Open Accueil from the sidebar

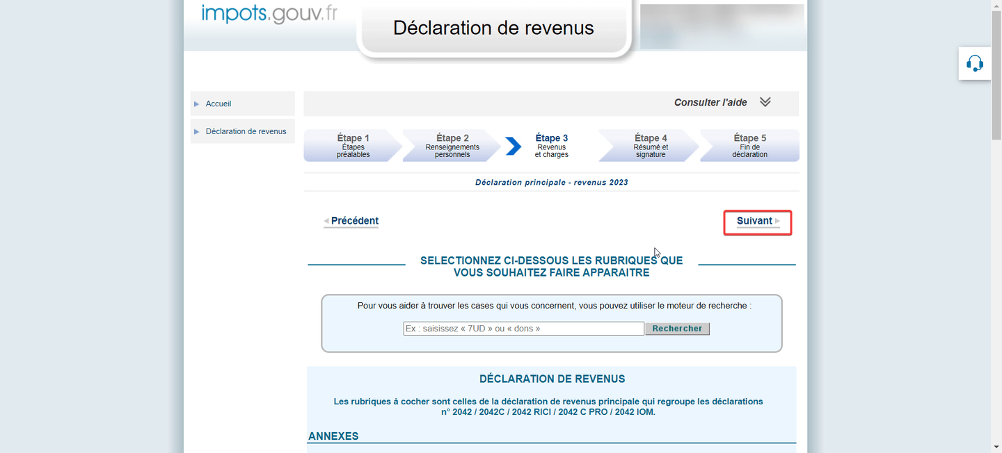pos(218,104)
